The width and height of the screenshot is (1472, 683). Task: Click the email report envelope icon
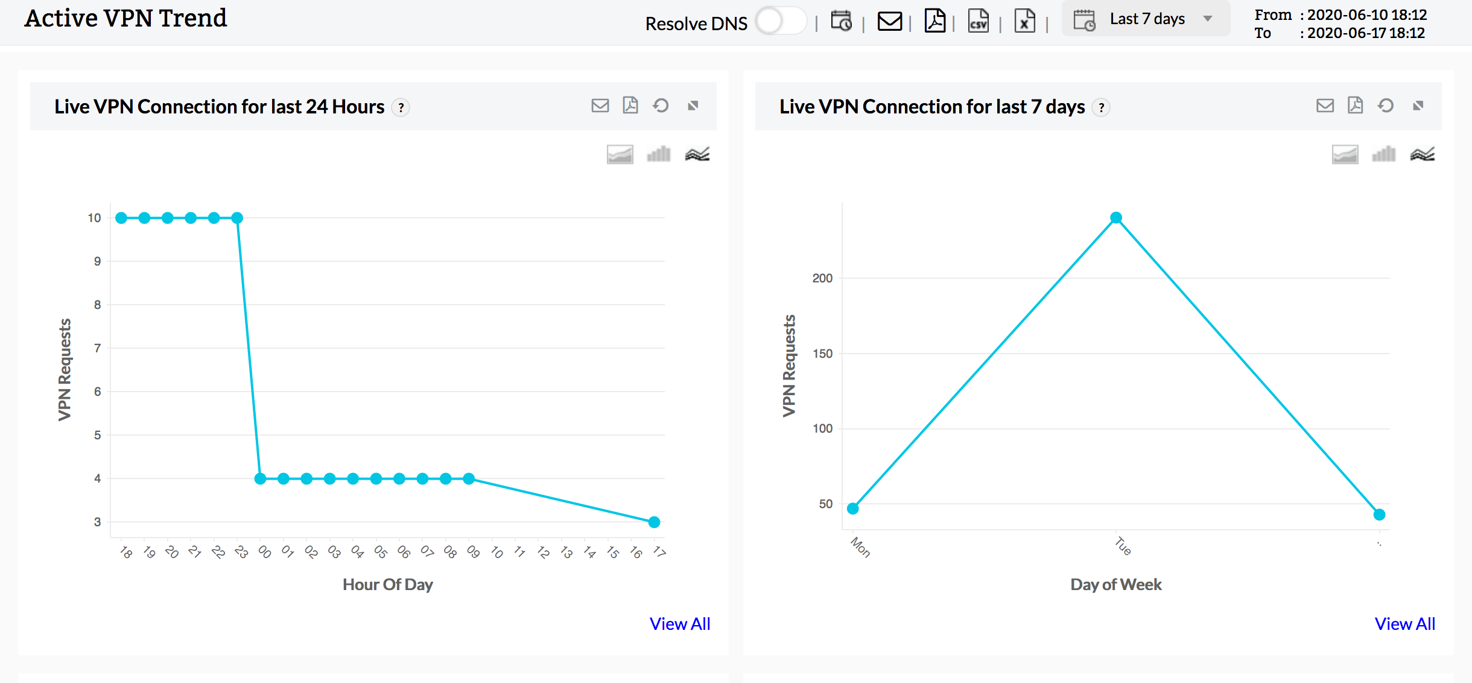click(889, 22)
